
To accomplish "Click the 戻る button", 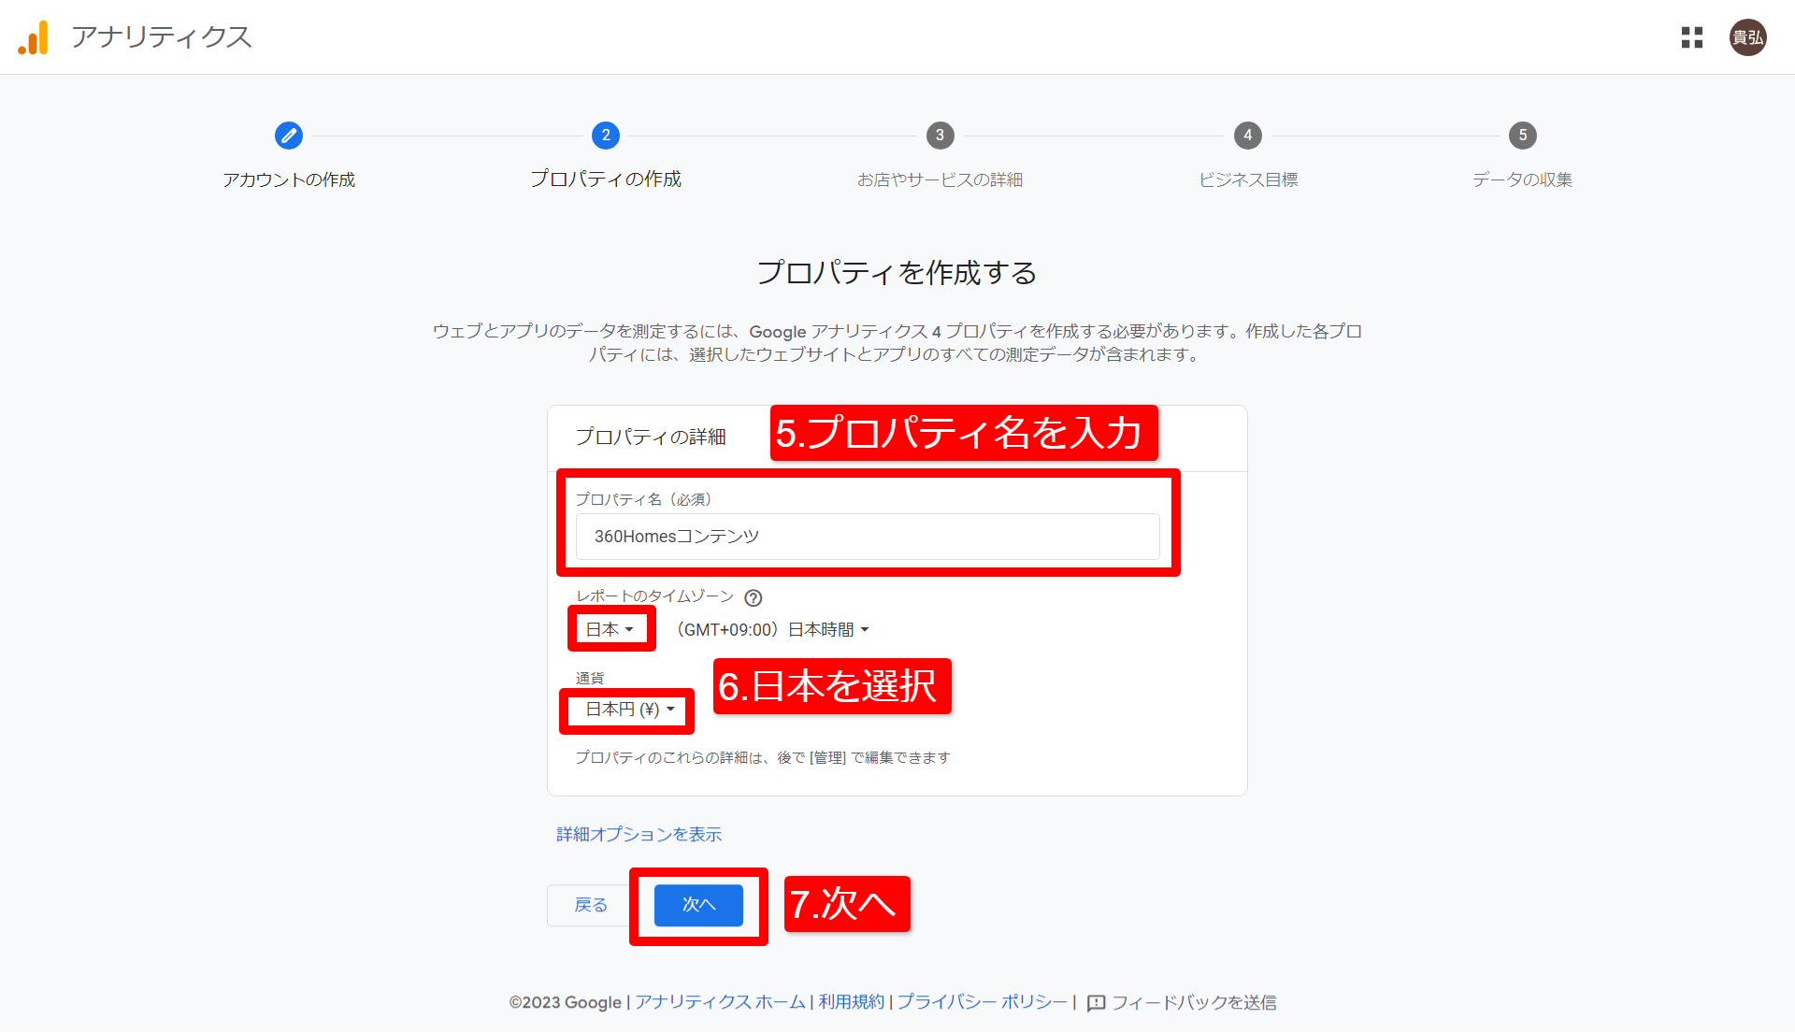I will pos(591,905).
